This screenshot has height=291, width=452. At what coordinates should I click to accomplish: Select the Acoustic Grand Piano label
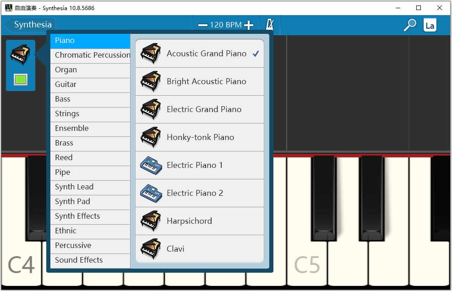(x=207, y=54)
